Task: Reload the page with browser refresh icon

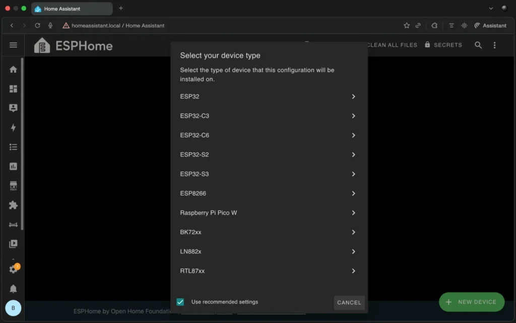Action: click(x=37, y=25)
